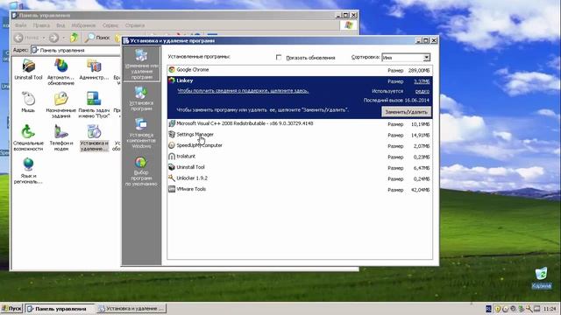561x315 pixels.
Task: Click the Forward button in Control Panel toolbar
Action: 54,38
